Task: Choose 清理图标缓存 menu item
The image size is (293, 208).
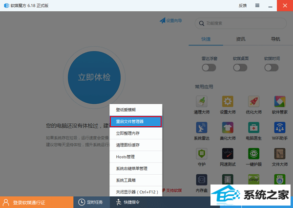Action: [136, 145]
